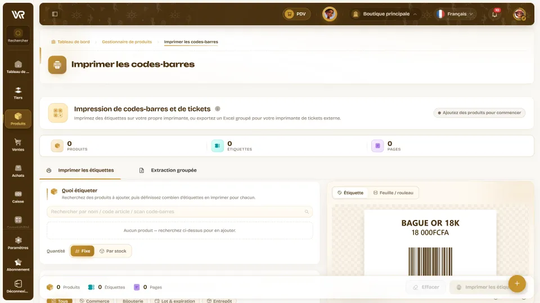Viewport: 540px width, 303px height.
Task: Go to Tableau de bord sidebar item
Action: [18, 67]
